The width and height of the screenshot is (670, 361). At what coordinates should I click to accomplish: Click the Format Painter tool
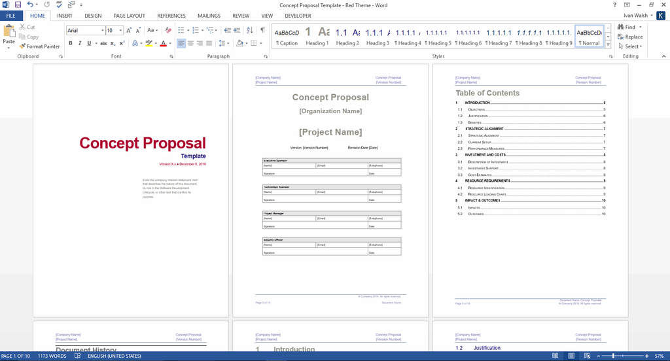[x=39, y=46]
